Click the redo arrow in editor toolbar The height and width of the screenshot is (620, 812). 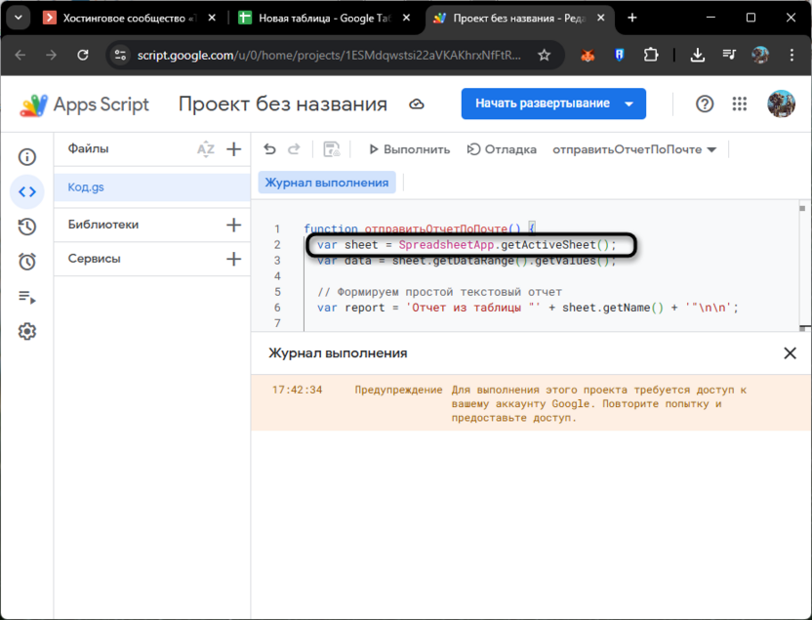tap(296, 149)
